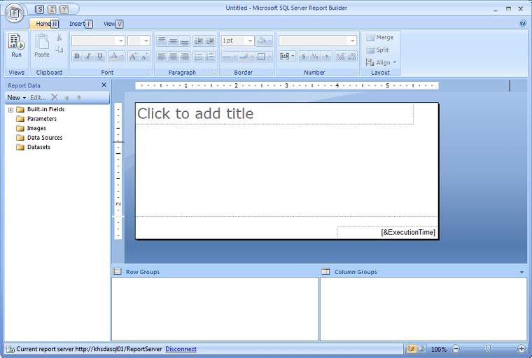Toggle Underline formatting
532x358 pixels.
(99, 56)
